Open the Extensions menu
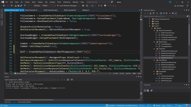 click(67, 2)
